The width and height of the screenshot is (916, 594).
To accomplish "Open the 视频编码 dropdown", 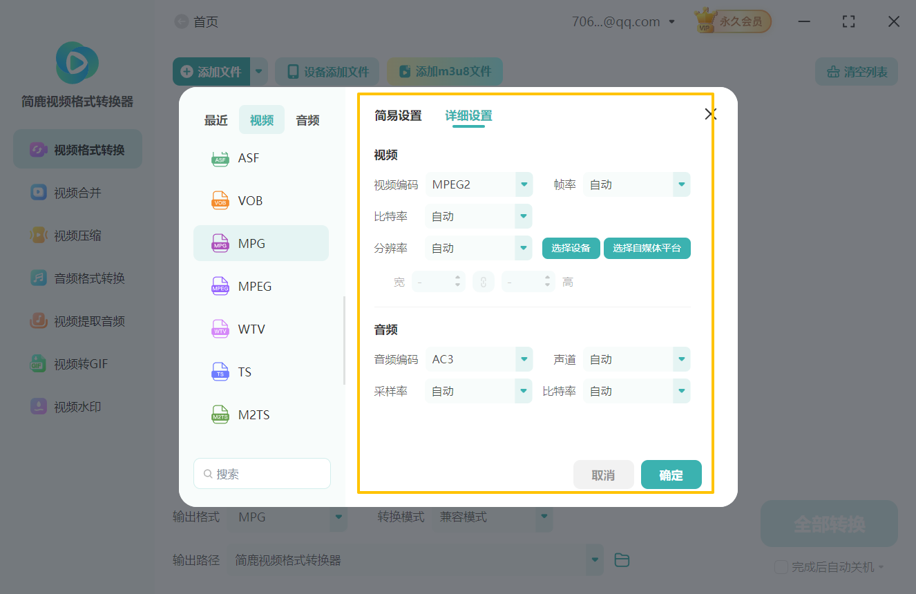I will click(479, 184).
